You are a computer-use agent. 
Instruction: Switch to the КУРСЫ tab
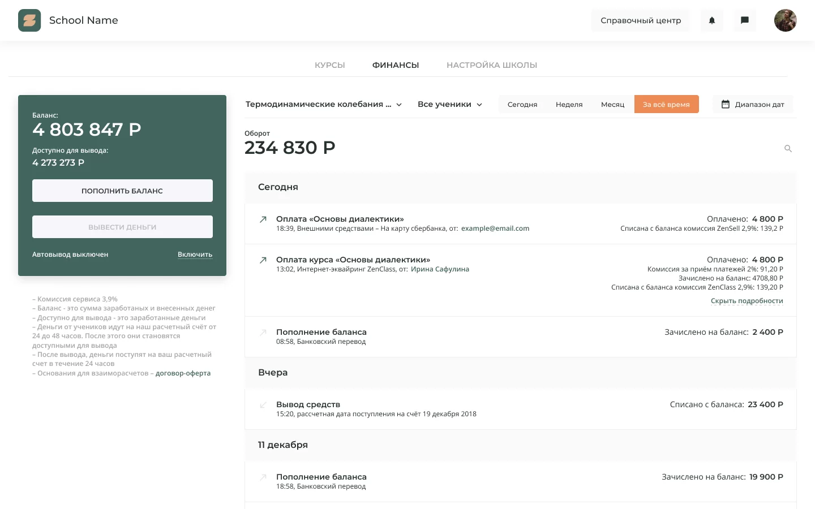(x=329, y=65)
